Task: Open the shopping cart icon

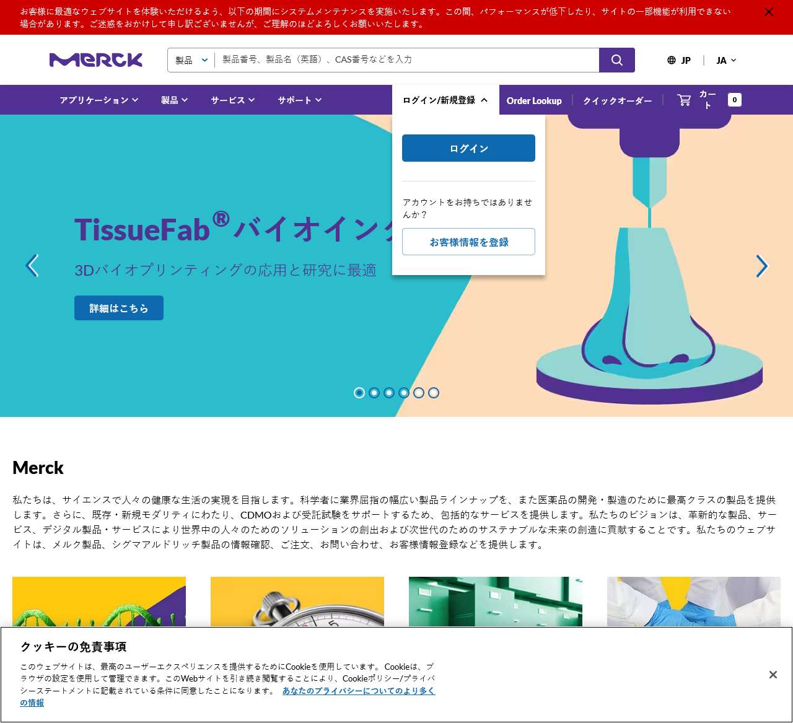Action: (x=684, y=100)
